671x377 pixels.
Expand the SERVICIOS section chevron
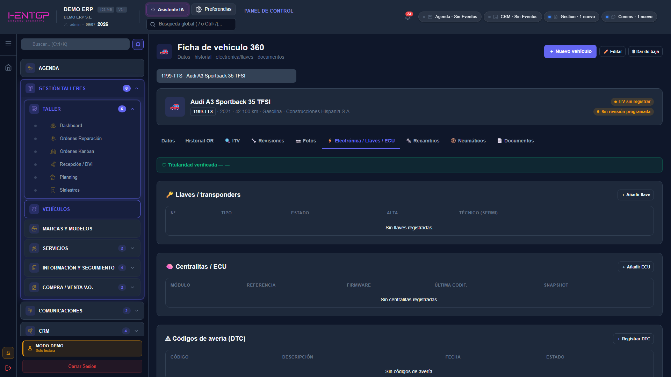(x=132, y=249)
